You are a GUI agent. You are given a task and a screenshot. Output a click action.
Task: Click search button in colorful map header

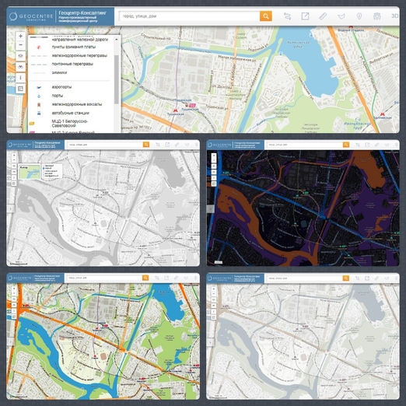[x=145, y=278]
